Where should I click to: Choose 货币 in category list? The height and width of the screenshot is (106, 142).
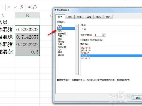coord(66,31)
